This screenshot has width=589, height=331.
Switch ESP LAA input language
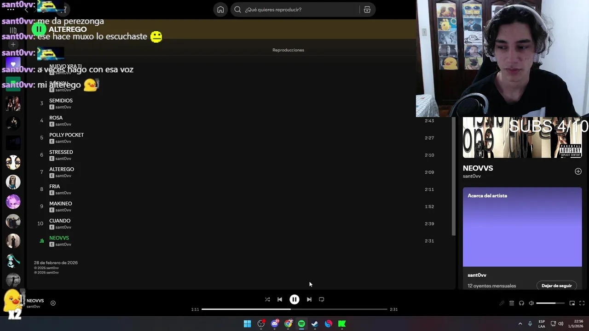[542, 324]
